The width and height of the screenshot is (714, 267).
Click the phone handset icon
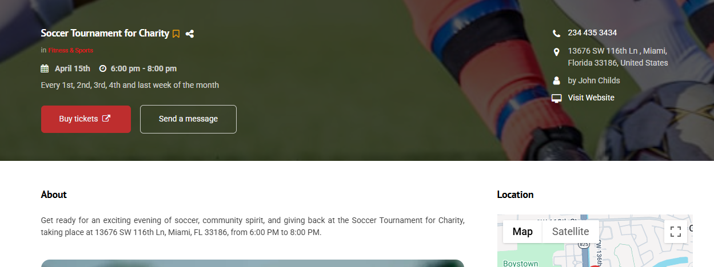tap(557, 33)
